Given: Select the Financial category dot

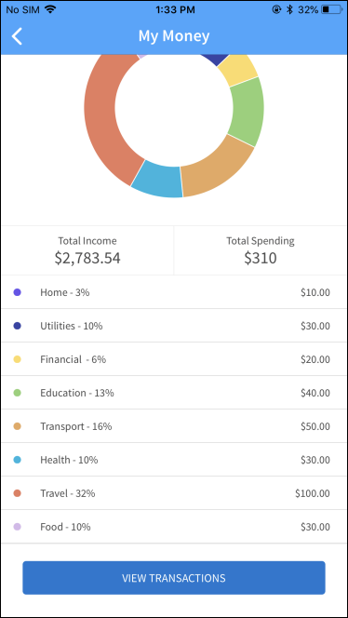Looking at the screenshot, I should click(18, 359).
